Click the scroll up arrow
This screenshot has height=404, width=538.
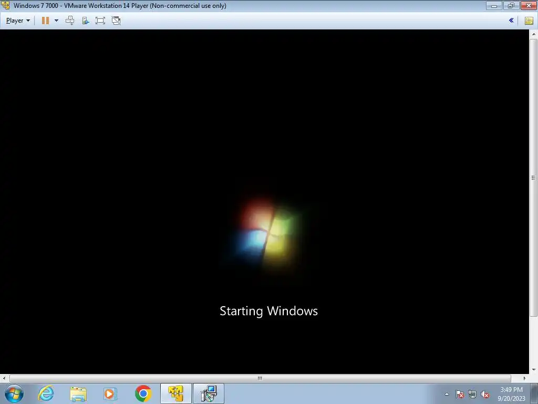[x=534, y=34]
